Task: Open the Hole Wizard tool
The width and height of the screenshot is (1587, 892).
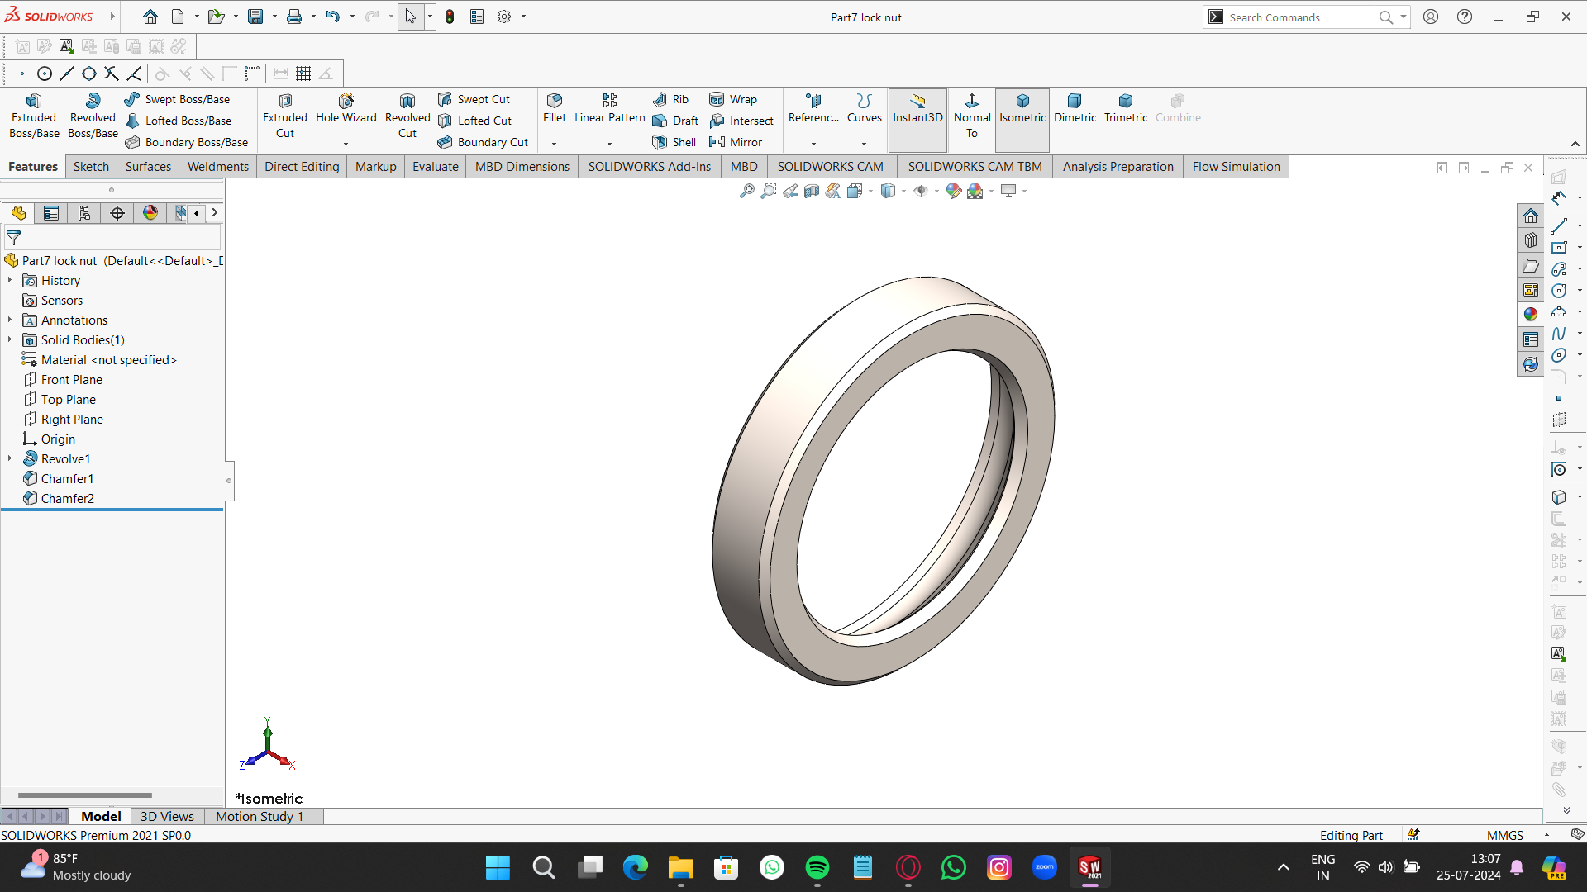Action: [346, 109]
